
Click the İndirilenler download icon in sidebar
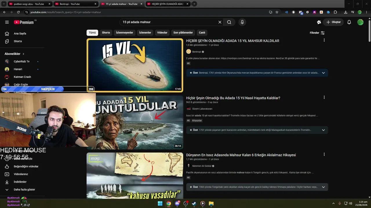tap(7, 182)
